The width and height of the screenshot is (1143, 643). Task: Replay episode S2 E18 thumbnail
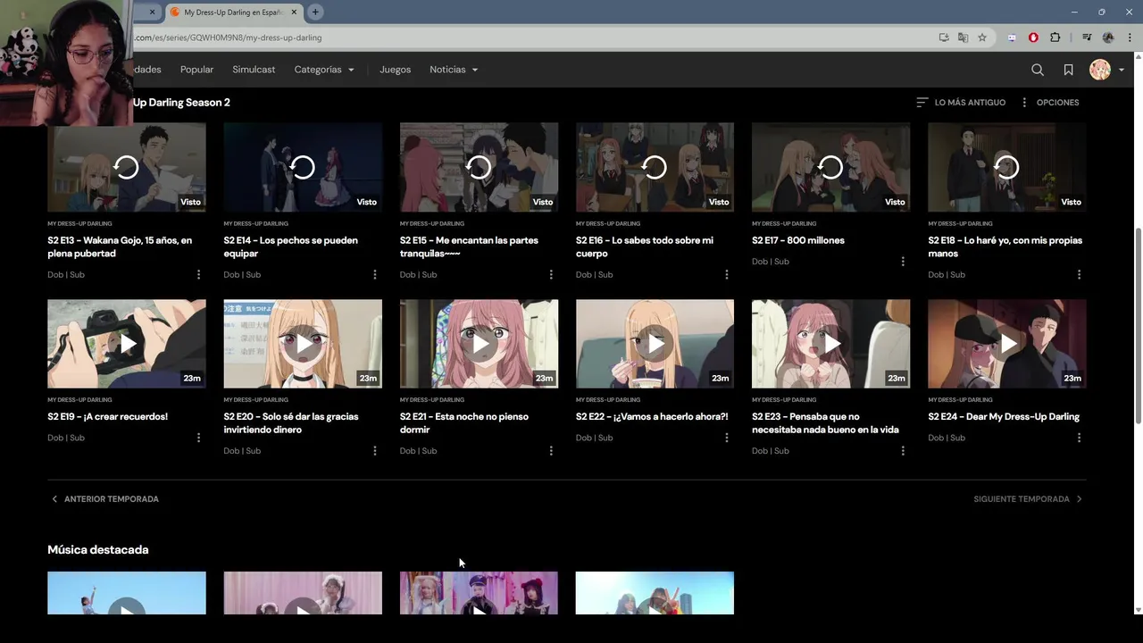click(1007, 167)
